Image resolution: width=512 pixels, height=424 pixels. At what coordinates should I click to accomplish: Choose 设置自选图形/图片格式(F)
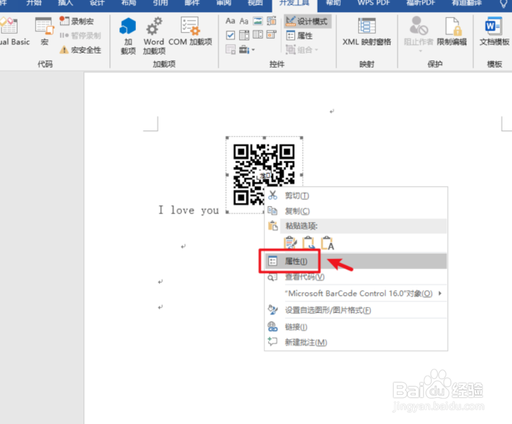(356, 310)
